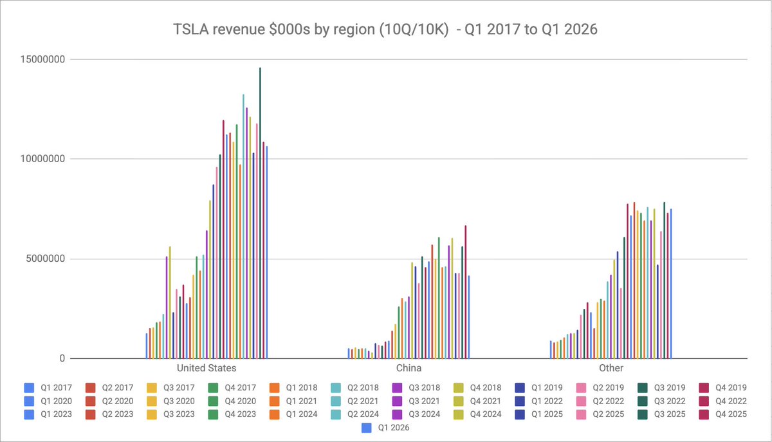Click the Q1 2025 legend color swatch
Screen dimensions: 772x442
[x=520, y=414]
